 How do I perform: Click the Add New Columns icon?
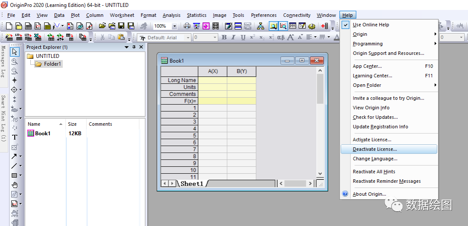[325, 26]
